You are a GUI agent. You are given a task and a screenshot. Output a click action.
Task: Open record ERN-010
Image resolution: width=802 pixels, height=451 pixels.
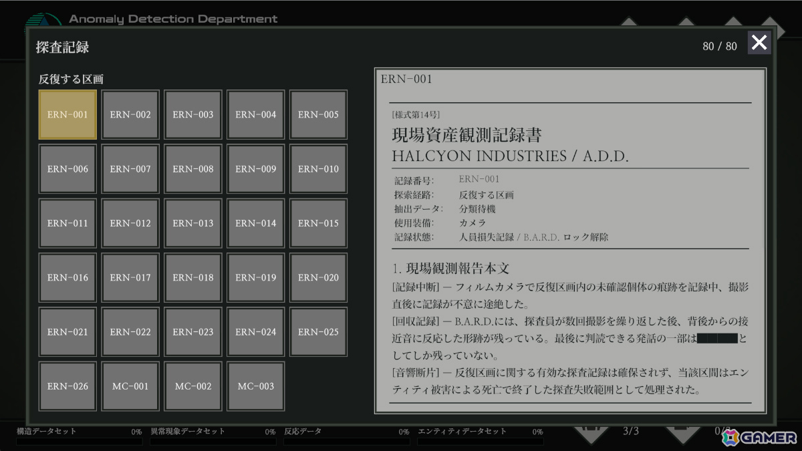tap(318, 169)
